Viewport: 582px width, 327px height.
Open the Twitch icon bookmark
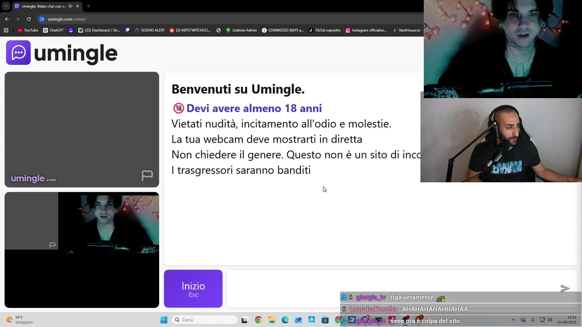[x=127, y=30]
